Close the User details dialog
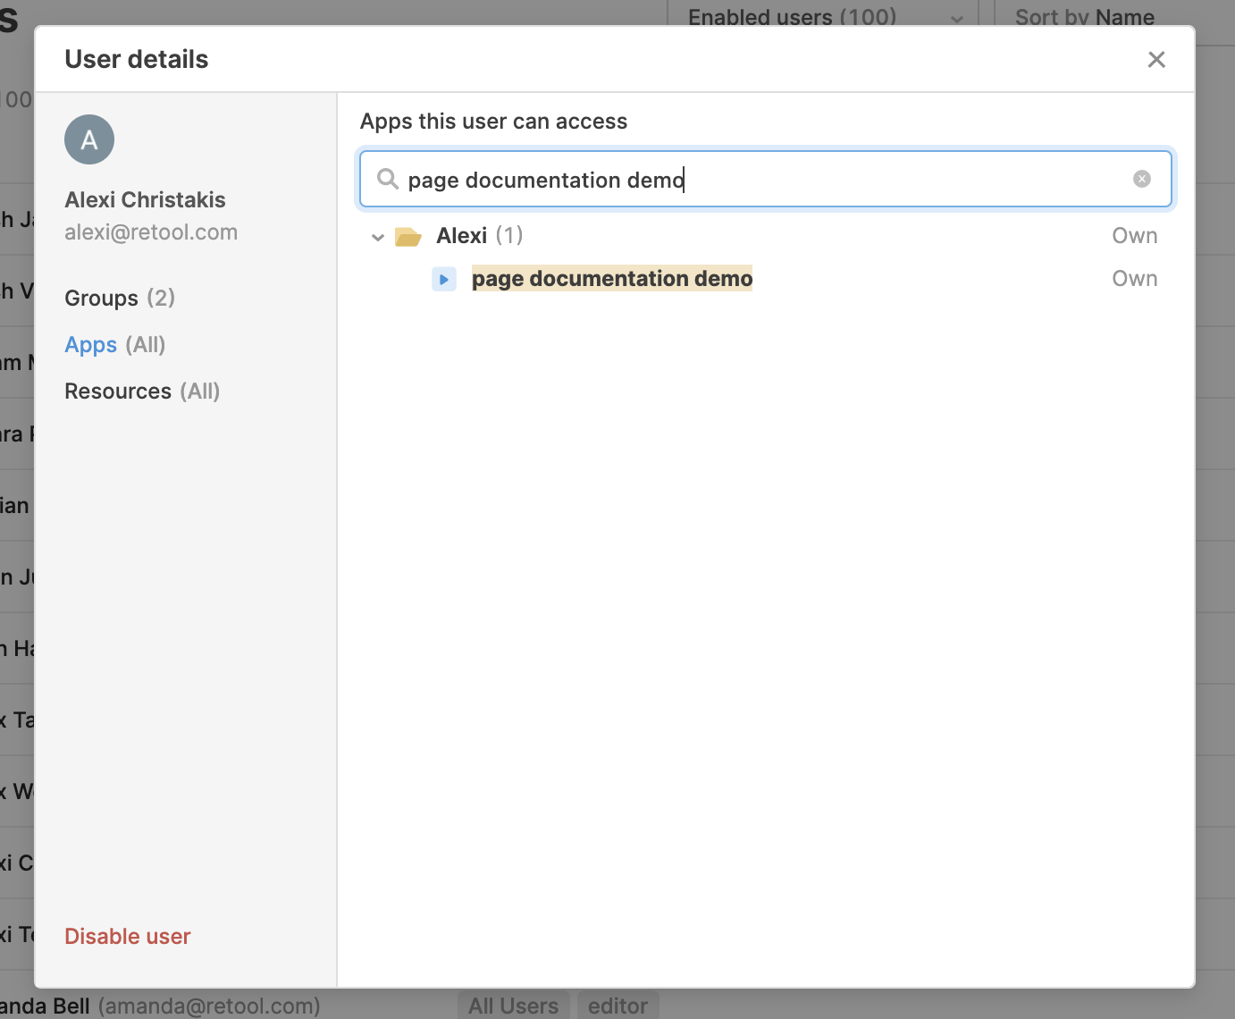Viewport: 1235px width, 1019px height. 1156,59
